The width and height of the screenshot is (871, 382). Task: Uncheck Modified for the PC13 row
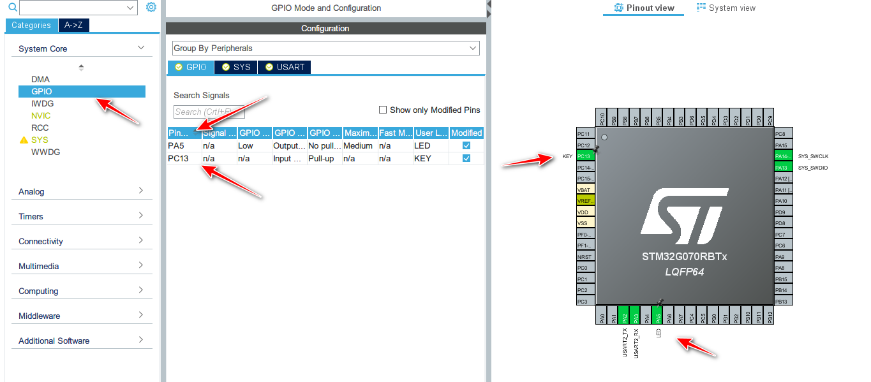click(466, 158)
